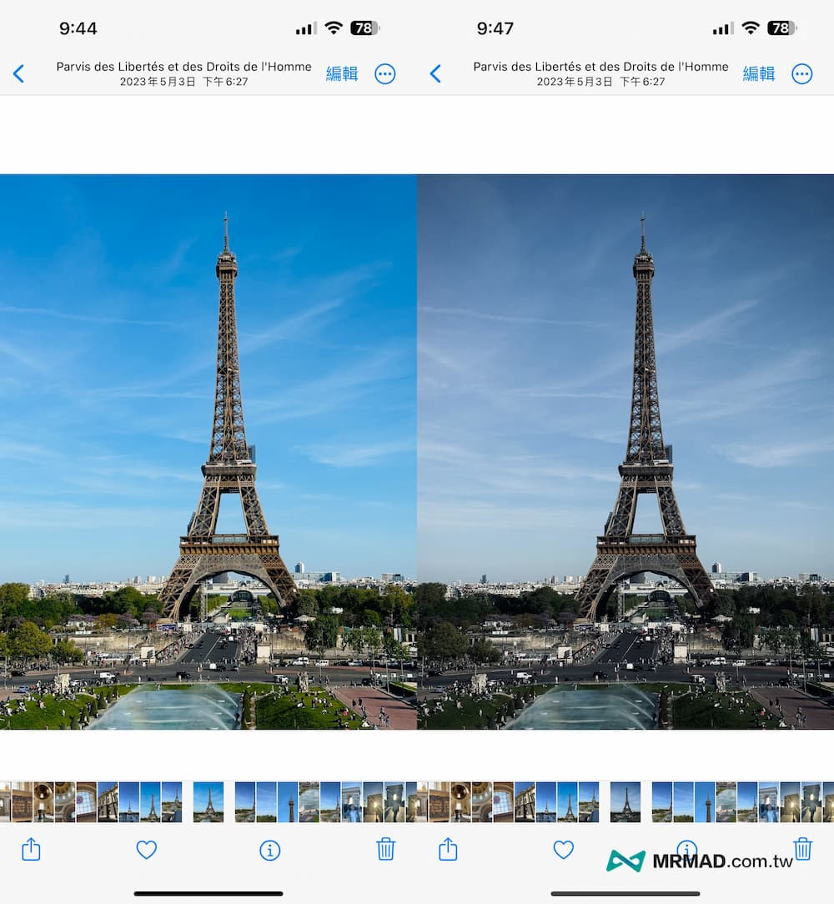This screenshot has width=834, height=904.
Task: Tap the location title in 9:47 screenshot
Action: [x=600, y=67]
